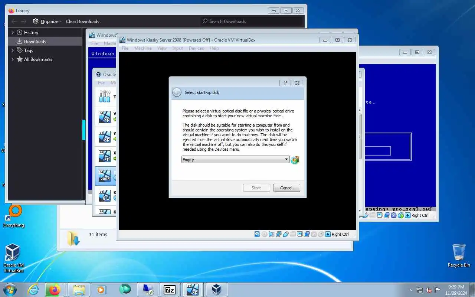The height and width of the screenshot is (297, 475).
Task: Click the Internet Explorer taskbar icon
Action: (x=33, y=290)
